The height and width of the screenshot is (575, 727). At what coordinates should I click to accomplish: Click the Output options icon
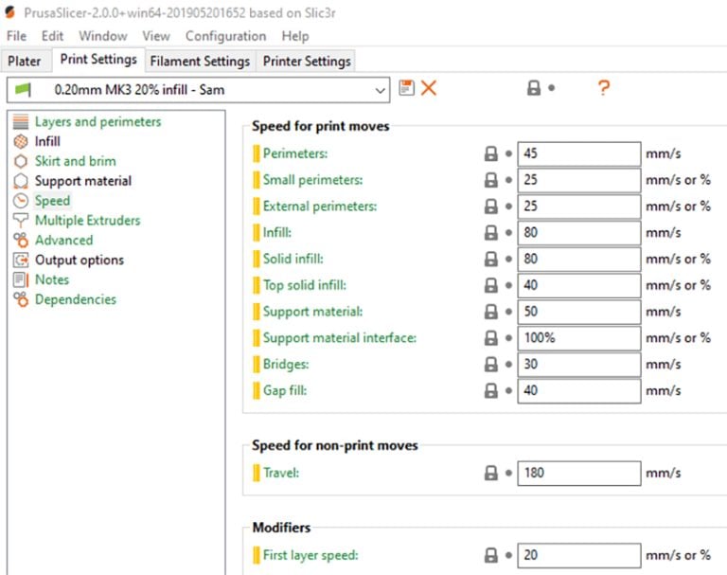click(x=21, y=260)
